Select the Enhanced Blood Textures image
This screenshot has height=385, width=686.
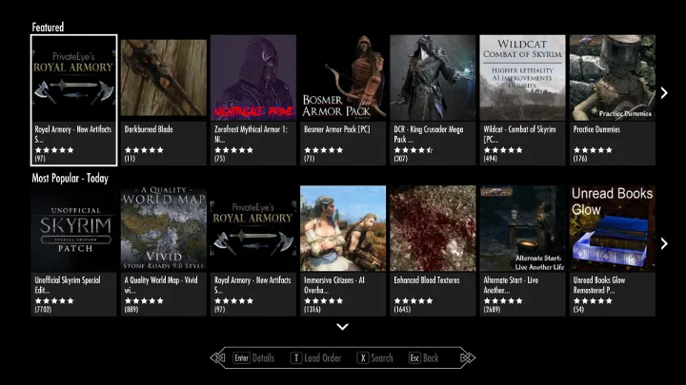pyautogui.click(x=433, y=228)
